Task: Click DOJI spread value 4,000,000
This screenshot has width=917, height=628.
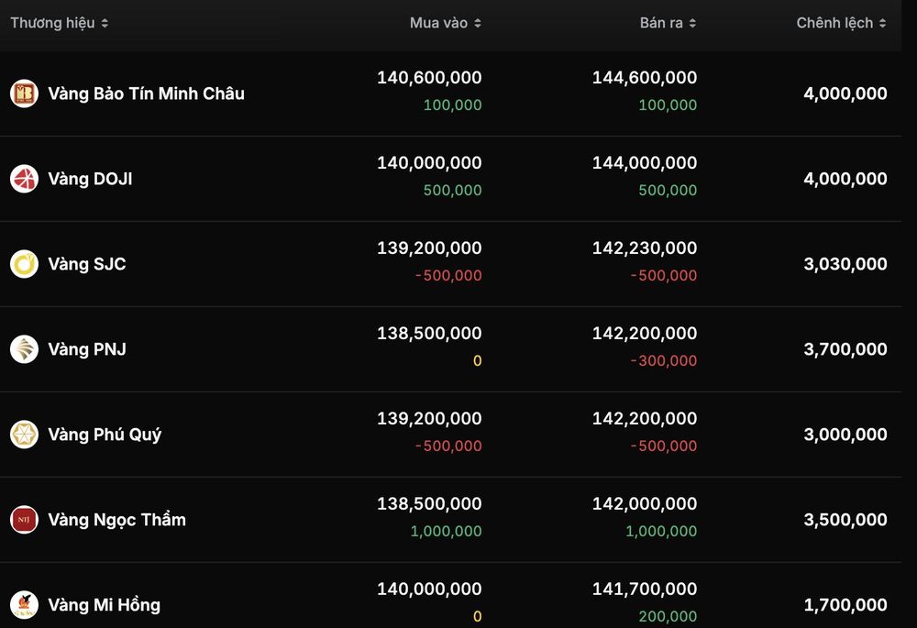Action: 845,179
